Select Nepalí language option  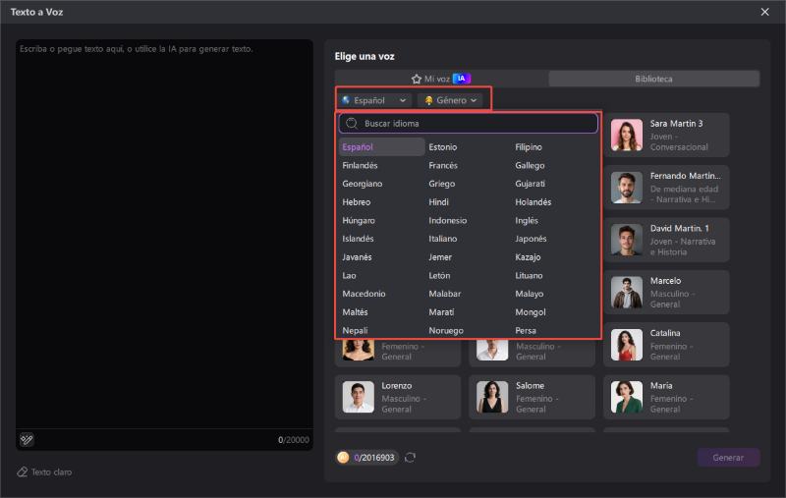355,331
